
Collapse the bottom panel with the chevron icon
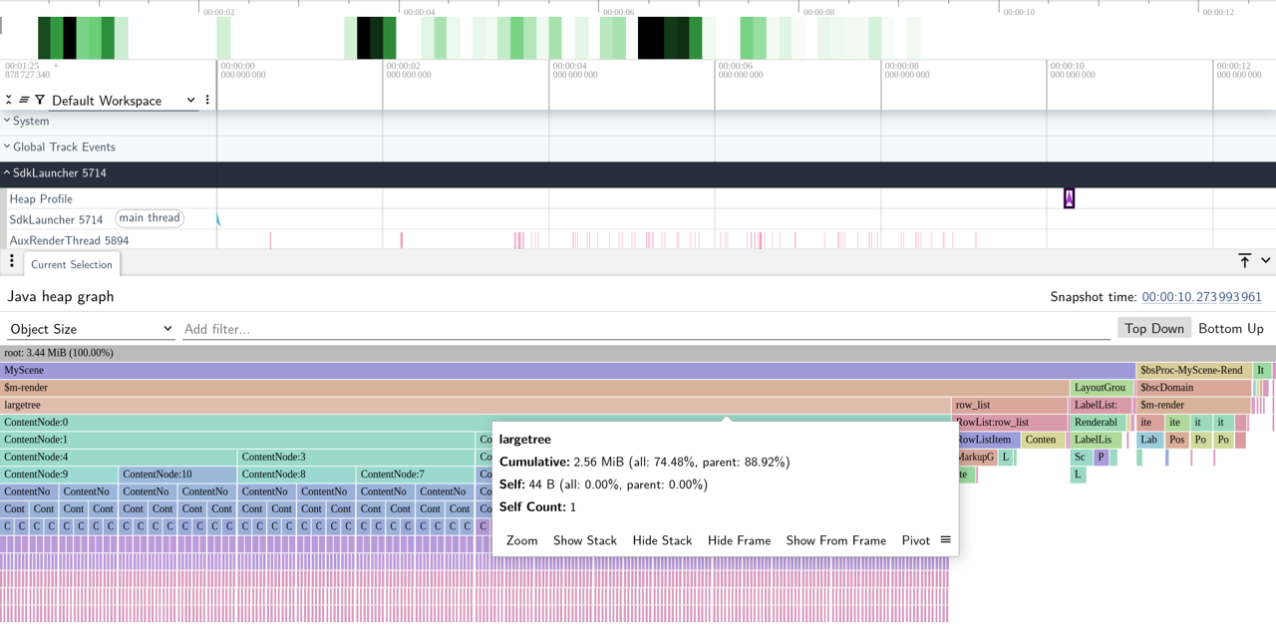pyautogui.click(x=1265, y=260)
